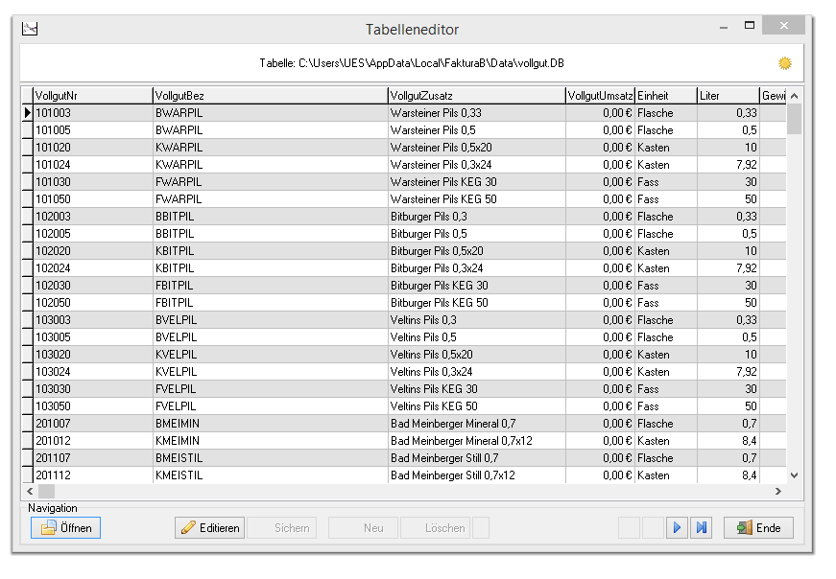
Task: Click cell FVELPIL in row 103050
Action: 271,406
